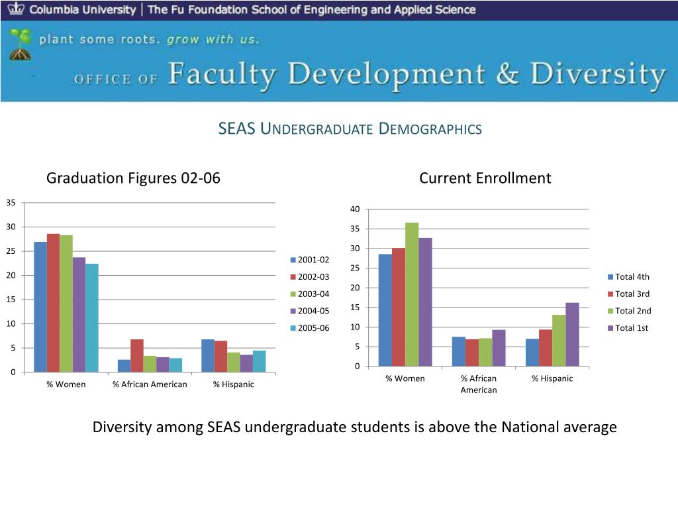Click the green 2003-04 legend swatch
This screenshot has width=678, height=509.
click(x=293, y=294)
